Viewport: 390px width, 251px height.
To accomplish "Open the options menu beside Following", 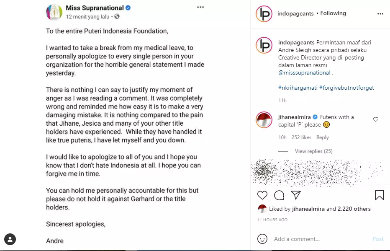I will [380, 13].
